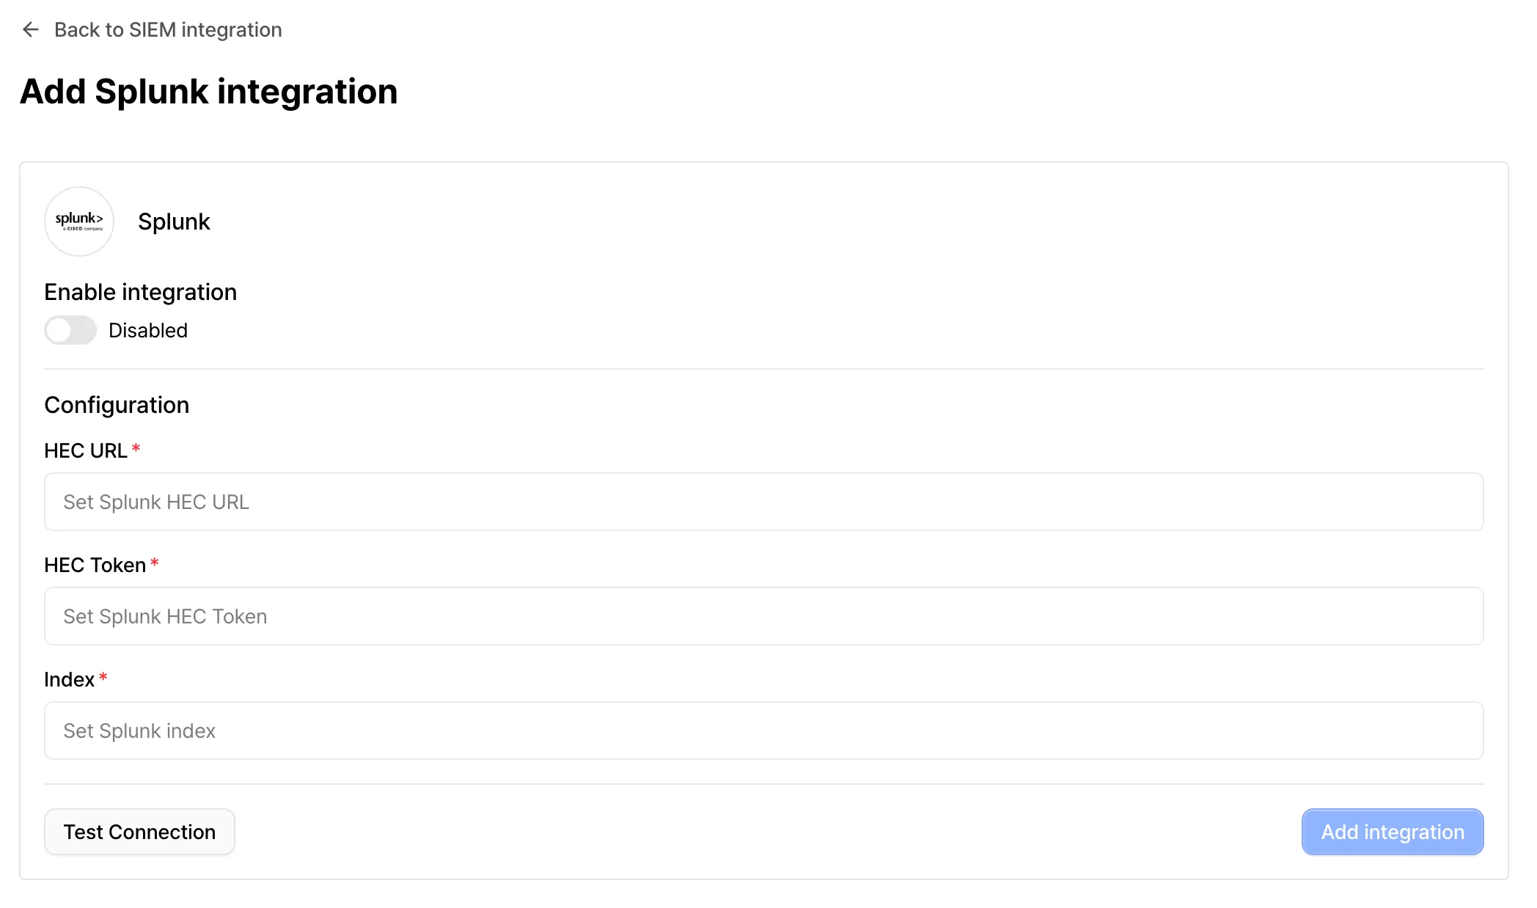Focus the Set Splunk index field
Image resolution: width=1537 pixels, height=908 pixels.
pos(763,731)
